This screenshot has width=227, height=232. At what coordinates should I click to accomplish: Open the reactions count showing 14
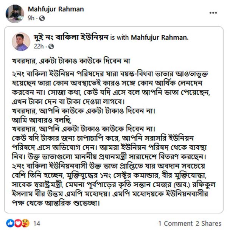point(37,223)
